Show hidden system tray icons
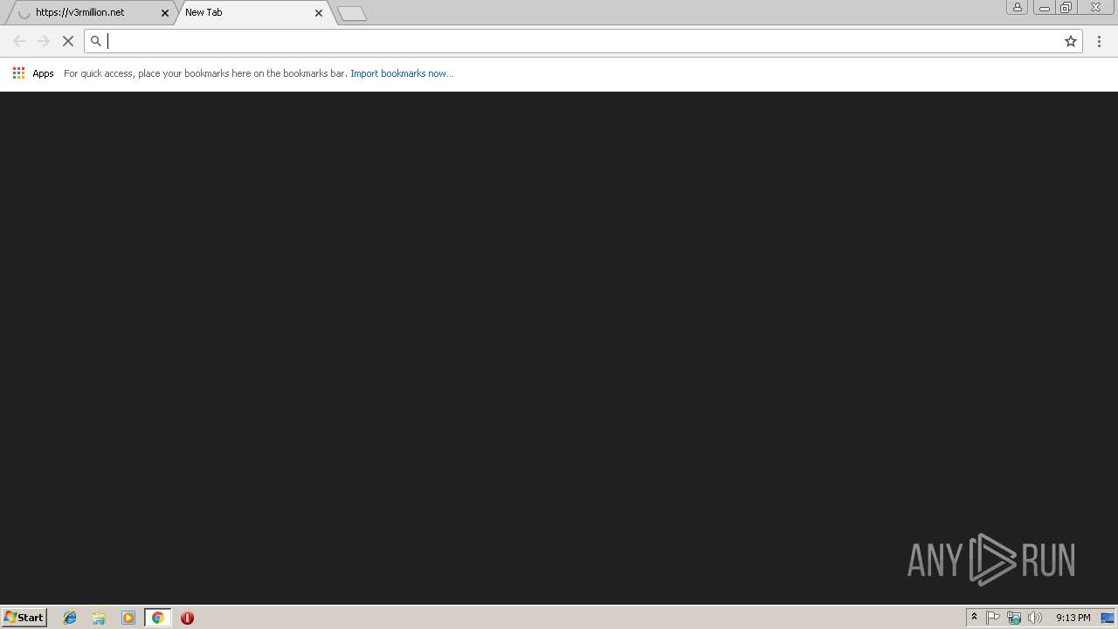Viewport: 1118px width, 629px height. (x=974, y=618)
